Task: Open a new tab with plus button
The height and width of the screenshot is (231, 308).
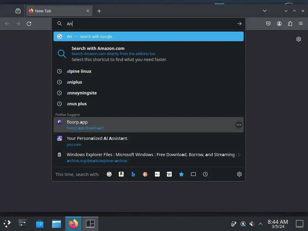Action: coord(99,11)
